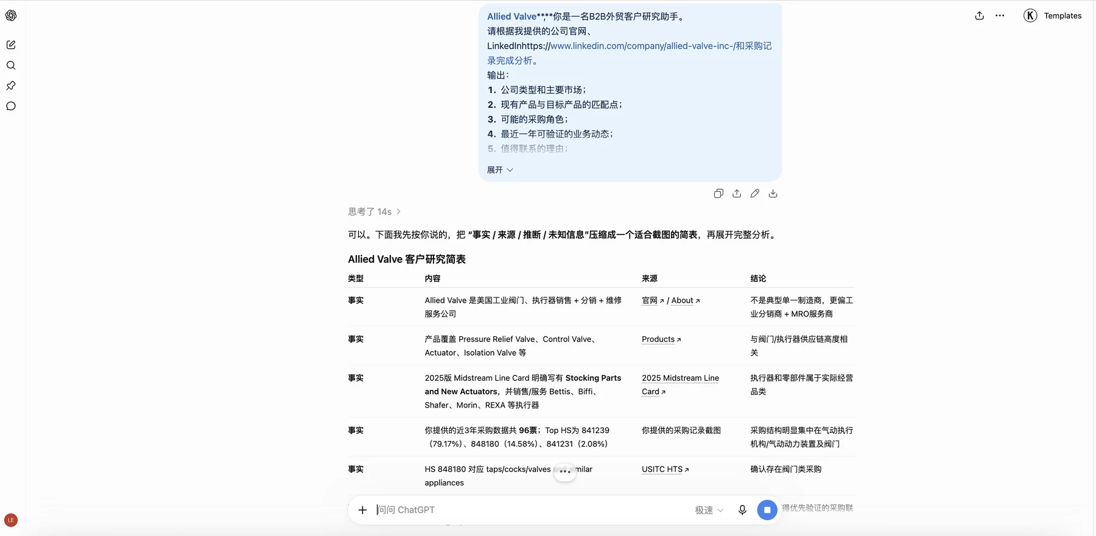This screenshot has width=1096, height=536.
Task: Open the chat bubble icon in sidebar
Action: [x=11, y=106]
